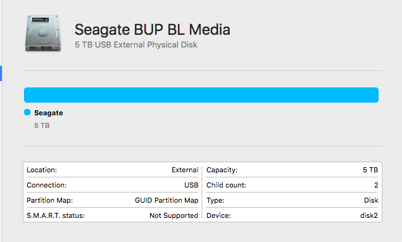The width and height of the screenshot is (402, 242).
Task: Click the External location value
Action: [185, 170]
